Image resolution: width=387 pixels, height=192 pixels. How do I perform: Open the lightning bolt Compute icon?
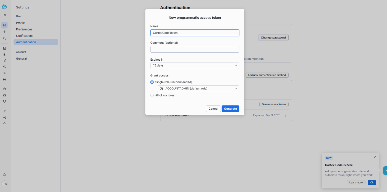point(4,111)
